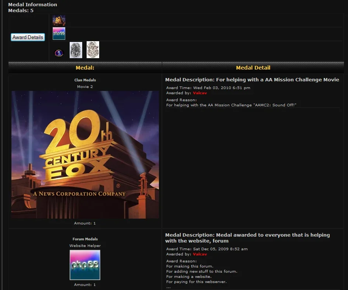Click the "Award Reason:" label under Website Helper
The width and height of the screenshot is (348, 290).
point(181,261)
